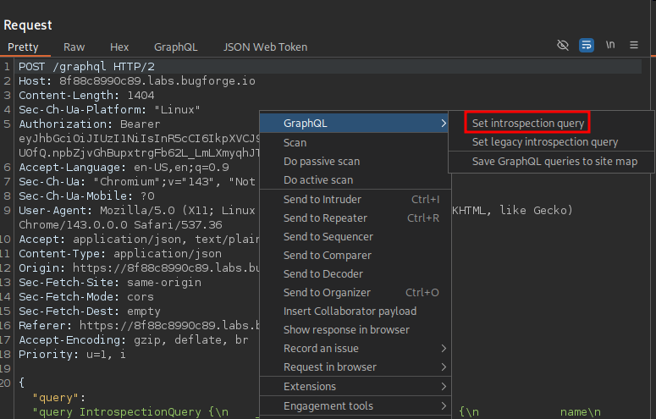Click Save GraphQL queries to site map
The width and height of the screenshot is (656, 419).
(x=554, y=161)
